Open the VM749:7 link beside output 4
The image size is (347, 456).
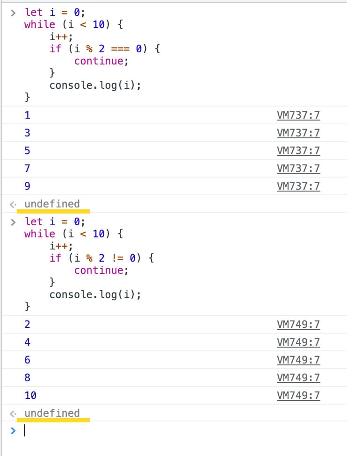[x=298, y=342]
